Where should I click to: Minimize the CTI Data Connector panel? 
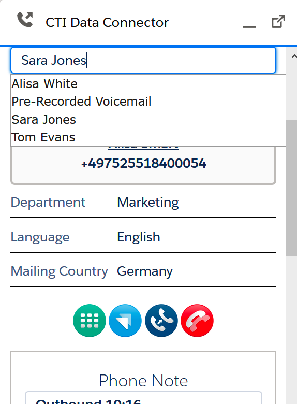pos(249,26)
